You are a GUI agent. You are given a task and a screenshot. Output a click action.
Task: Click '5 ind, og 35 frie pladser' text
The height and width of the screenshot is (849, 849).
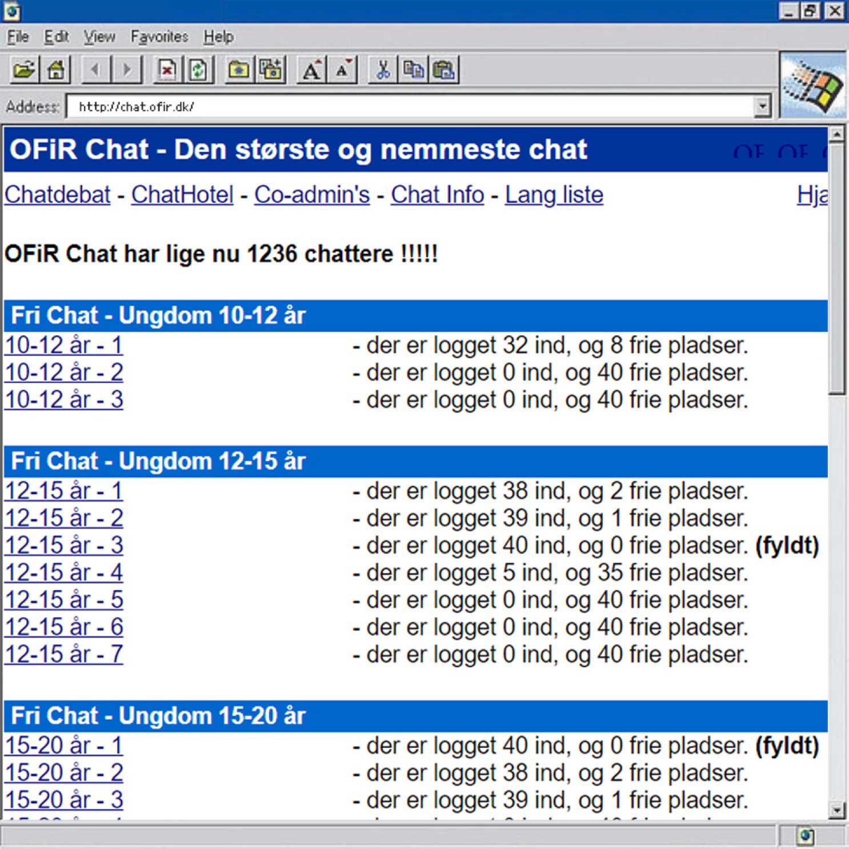pyautogui.click(x=625, y=572)
